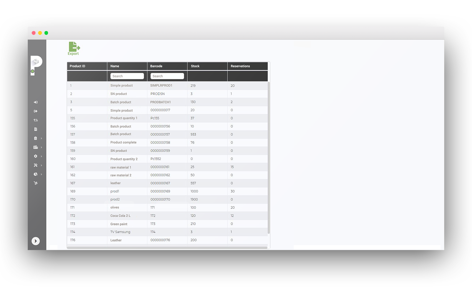This screenshot has width=472, height=293.
Task: Open the outbound arrow sidebar icon
Action: [x=36, y=111]
